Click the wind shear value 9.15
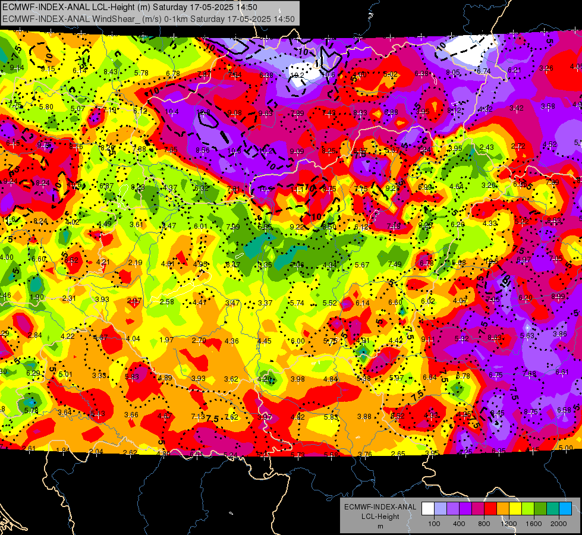Image resolution: width=582 pixels, height=535 pixels. coord(48,69)
